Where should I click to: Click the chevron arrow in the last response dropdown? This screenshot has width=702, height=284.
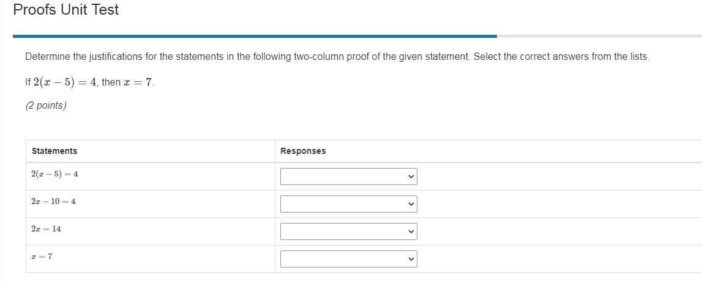click(x=411, y=259)
